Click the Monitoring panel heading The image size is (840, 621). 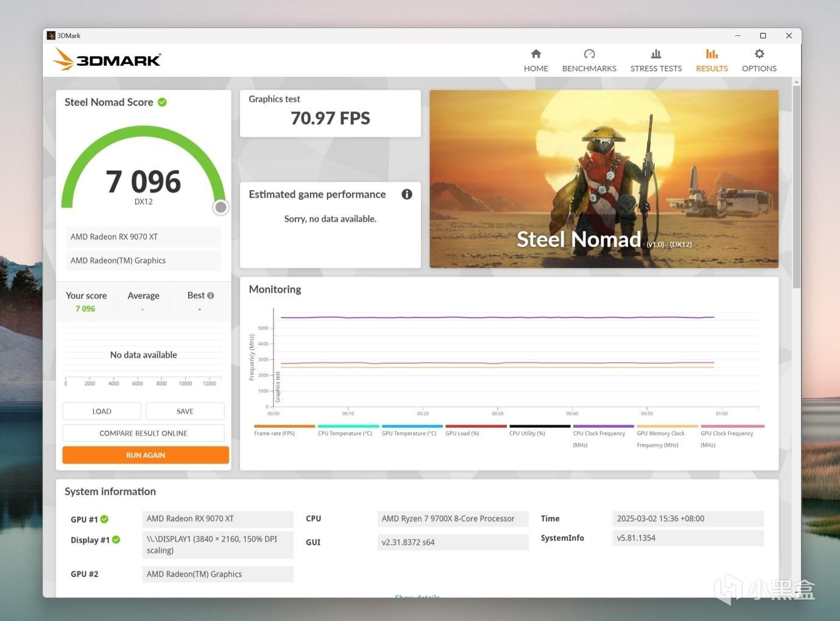point(275,289)
